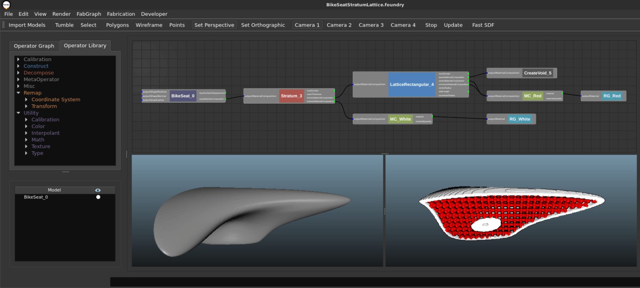Image resolution: width=640 pixels, height=288 pixels.
Task: Open the Fabrication menu
Action: click(x=121, y=14)
